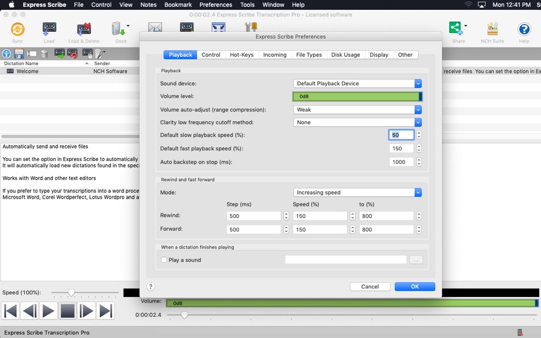Image resolution: width=541 pixels, height=338 pixels.
Task: Click the Default slow playback speed field
Action: tap(401, 135)
